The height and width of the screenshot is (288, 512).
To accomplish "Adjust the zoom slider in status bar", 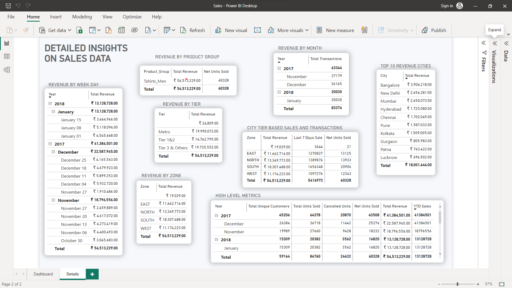I will point(458,284).
